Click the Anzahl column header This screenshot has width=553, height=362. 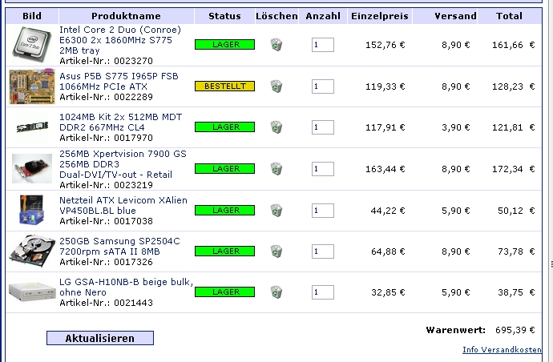[x=323, y=16]
